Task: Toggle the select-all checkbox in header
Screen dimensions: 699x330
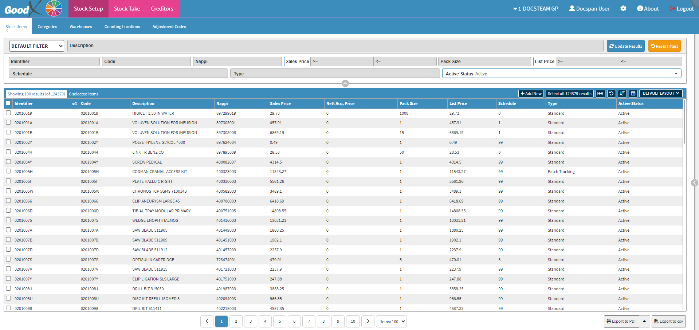Action: coord(8,103)
